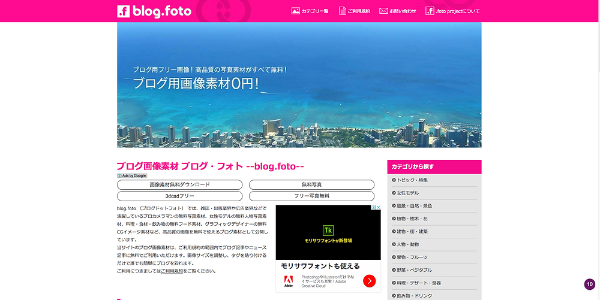Screen dimensions: 600x300
Task: Click the ご利用規約 document icon
Action: point(343,11)
